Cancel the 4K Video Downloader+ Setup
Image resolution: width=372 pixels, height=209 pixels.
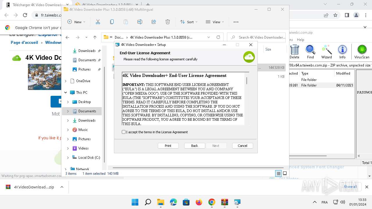tap(242, 146)
